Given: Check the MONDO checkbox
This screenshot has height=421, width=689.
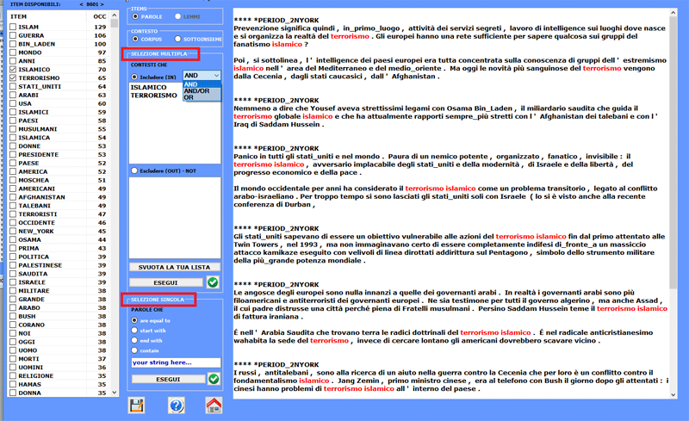Looking at the screenshot, I should coord(13,53).
